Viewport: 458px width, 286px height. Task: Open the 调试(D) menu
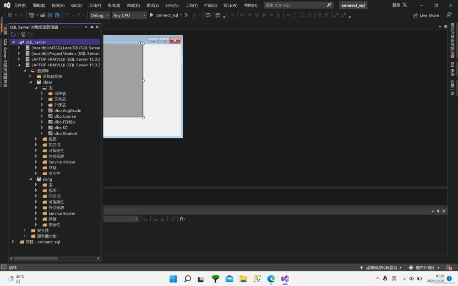(x=133, y=5)
